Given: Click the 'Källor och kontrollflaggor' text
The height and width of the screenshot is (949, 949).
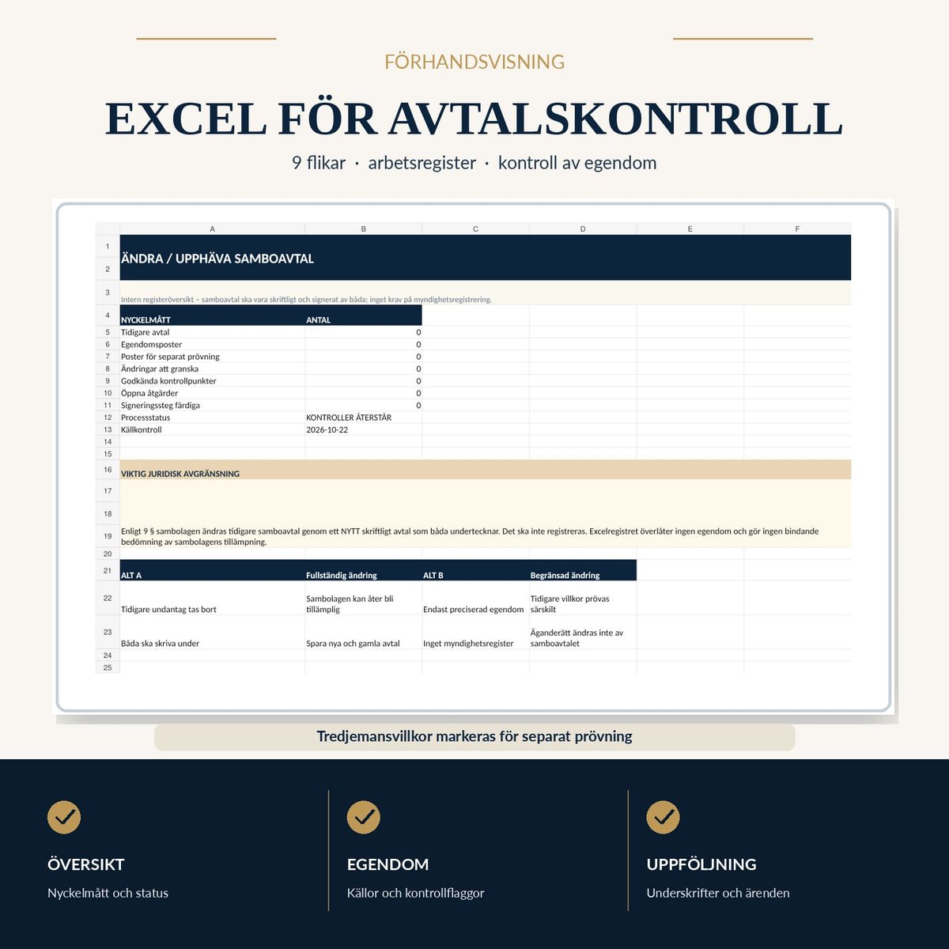Looking at the screenshot, I should (415, 893).
